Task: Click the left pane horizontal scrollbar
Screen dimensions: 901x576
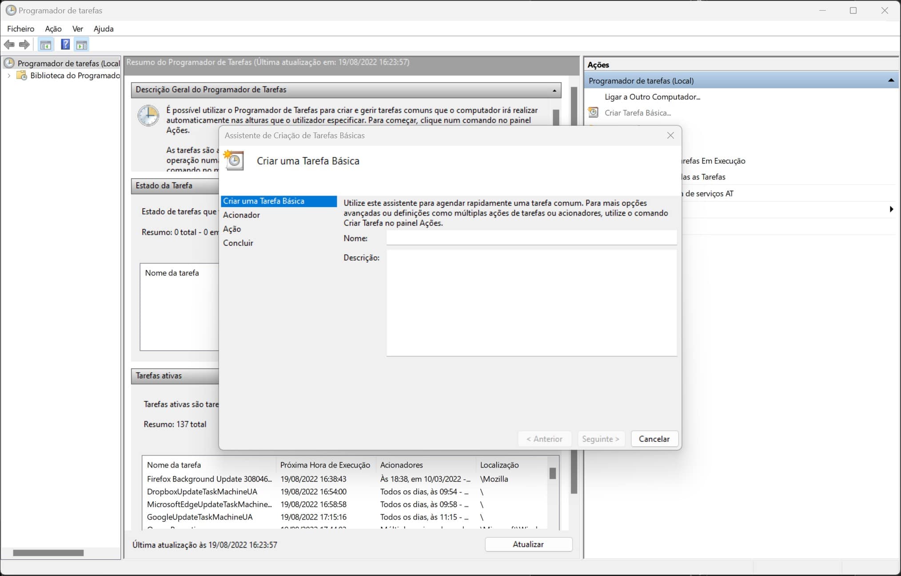Action: tap(48, 553)
